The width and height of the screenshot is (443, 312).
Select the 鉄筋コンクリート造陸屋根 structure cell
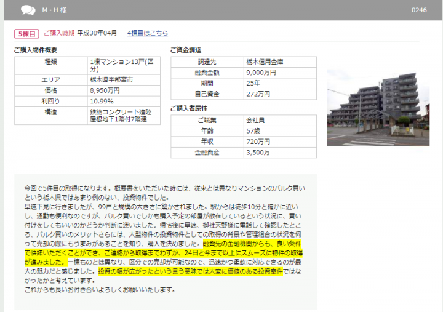click(124, 116)
